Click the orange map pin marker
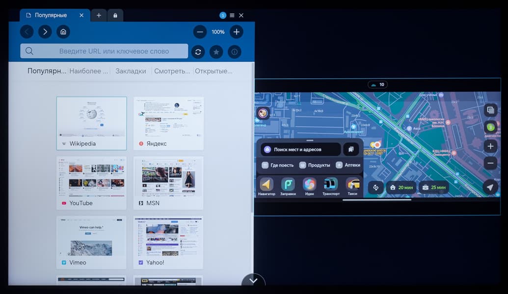This screenshot has width=508, height=294. click(376, 145)
